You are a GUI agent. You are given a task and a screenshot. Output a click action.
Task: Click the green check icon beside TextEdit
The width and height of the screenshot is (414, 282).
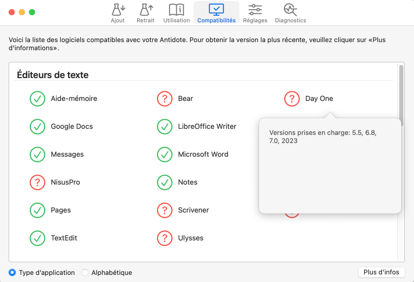38,238
